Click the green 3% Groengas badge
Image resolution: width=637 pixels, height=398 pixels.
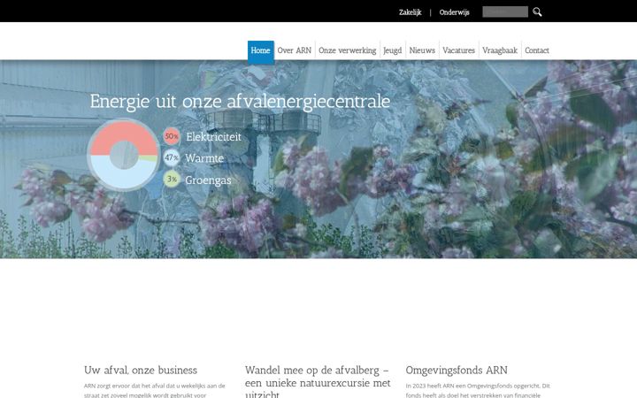click(172, 179)
